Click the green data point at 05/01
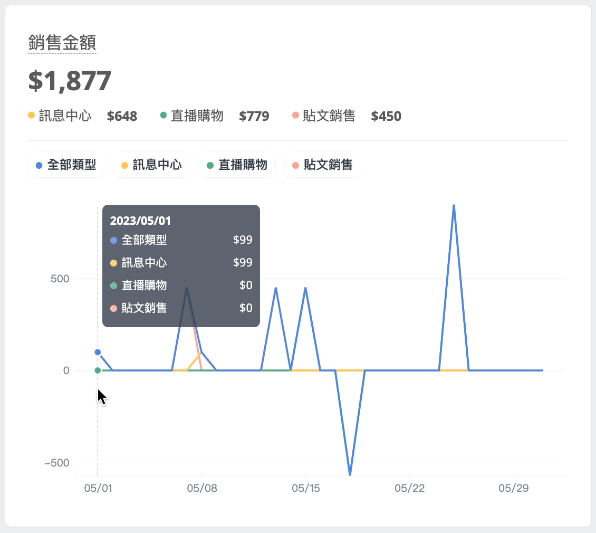 click(98, 370)
